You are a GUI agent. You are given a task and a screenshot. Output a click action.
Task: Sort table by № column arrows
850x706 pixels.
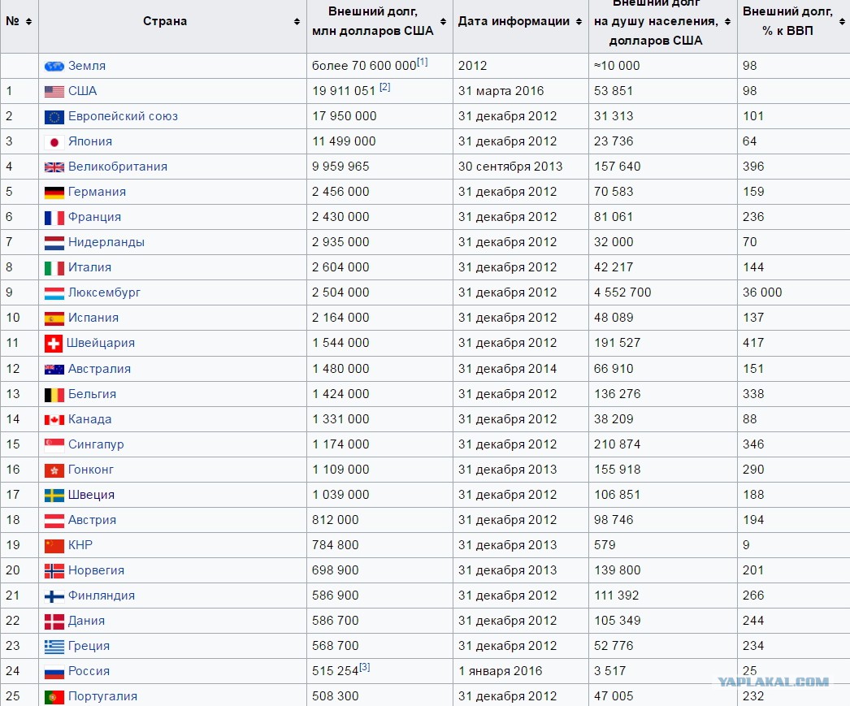pyautogui.click(x=28, y=22)
